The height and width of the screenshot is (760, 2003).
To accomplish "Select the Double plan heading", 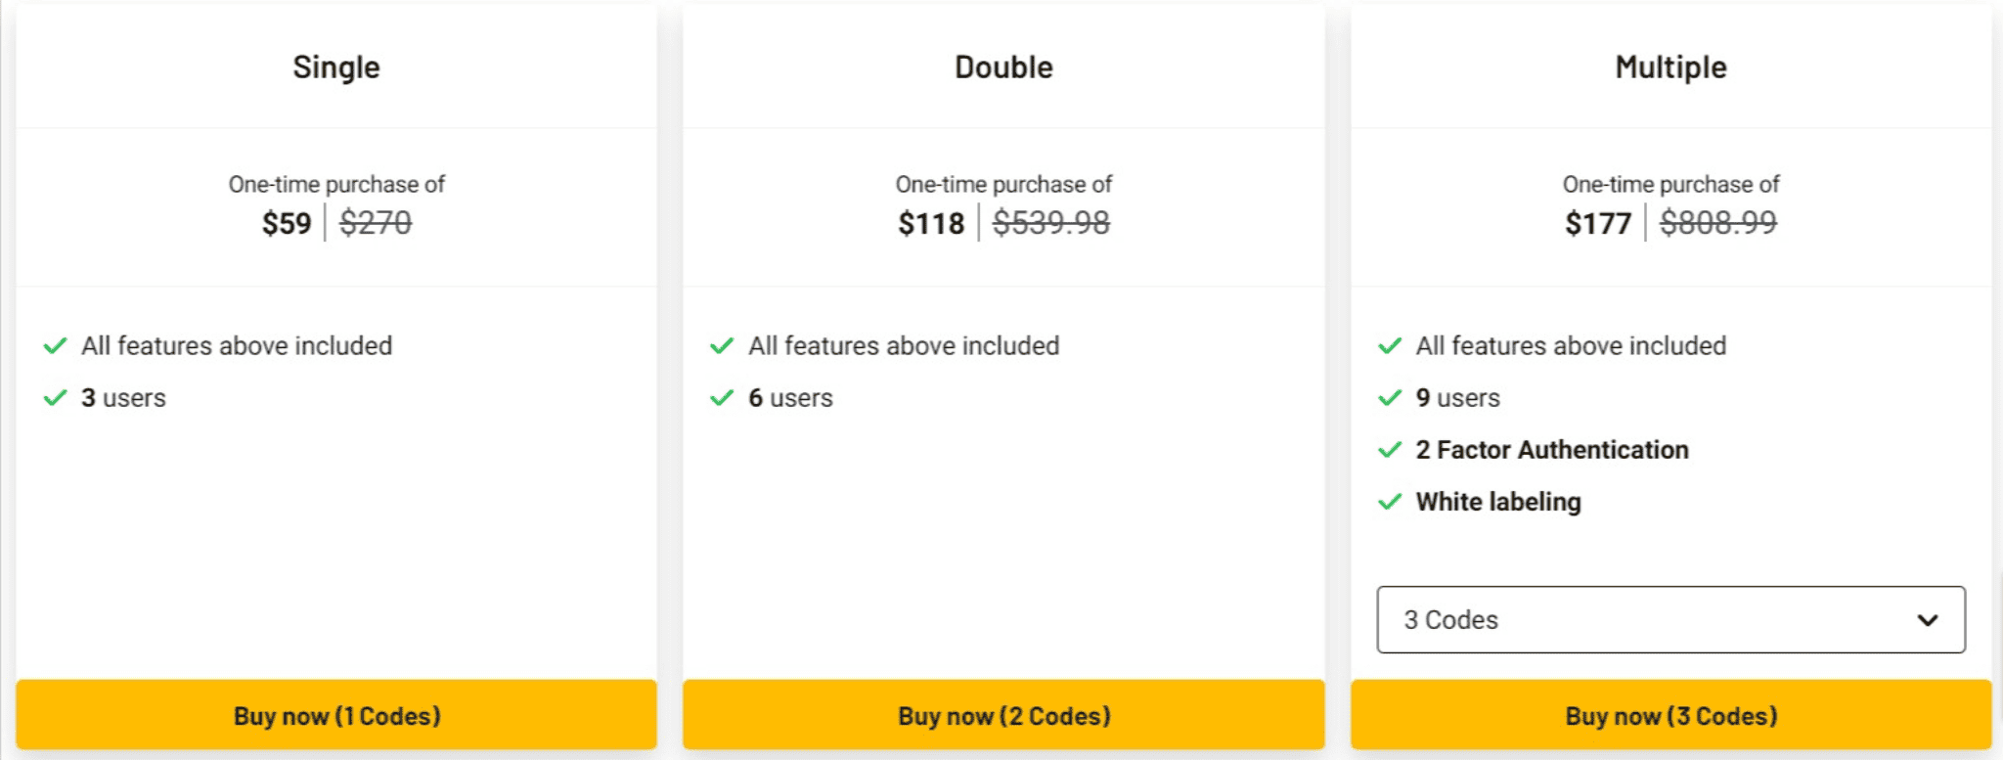I will [x=1003, y=67].
